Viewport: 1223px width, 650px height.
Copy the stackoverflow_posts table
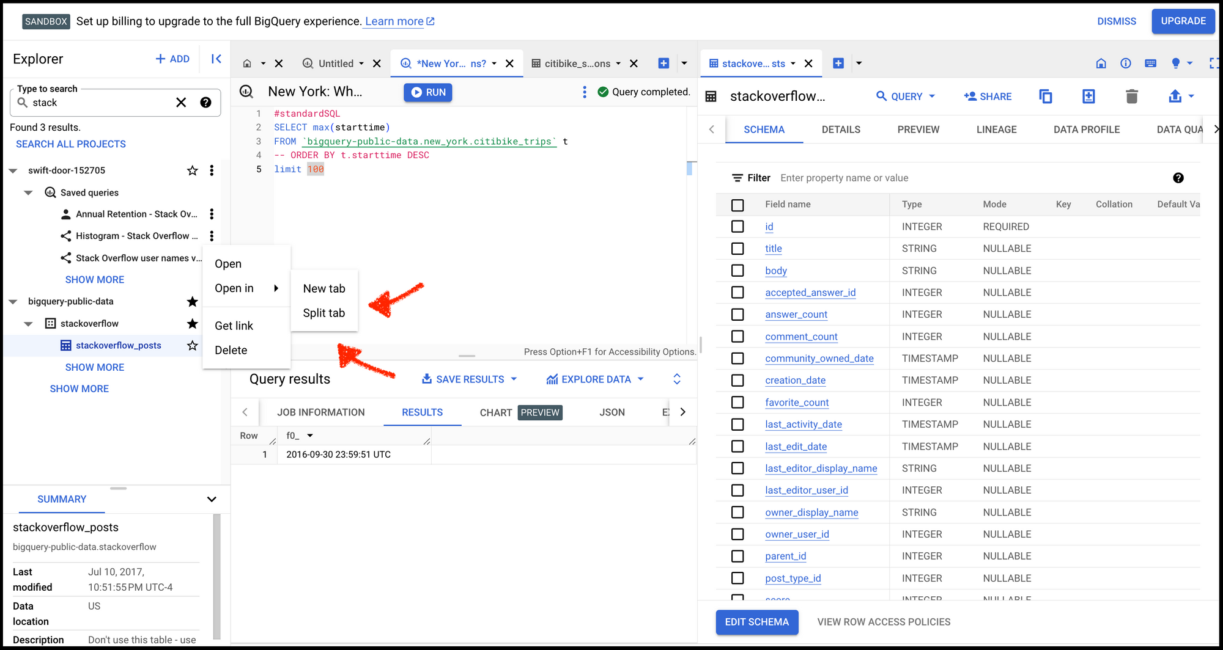pyautogui.click(x=1046, y=96)
